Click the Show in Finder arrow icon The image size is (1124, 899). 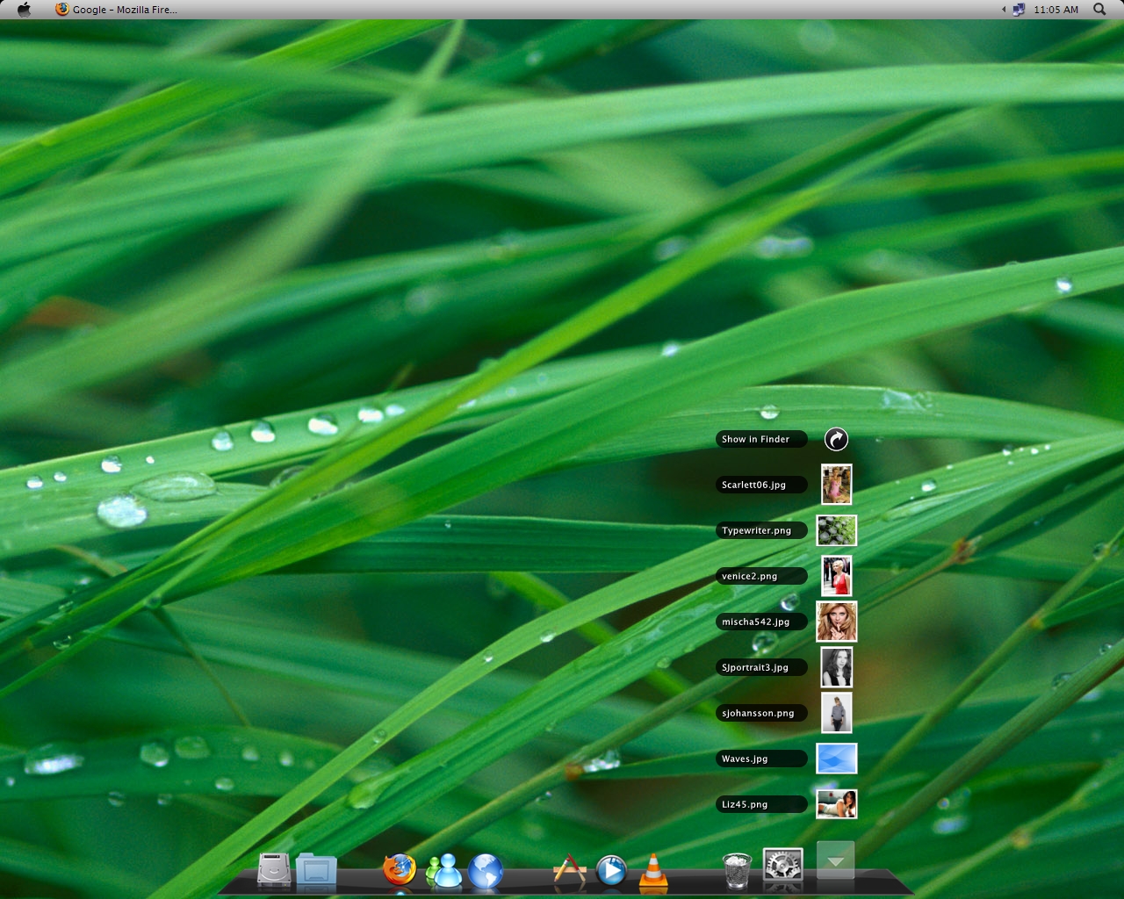coord(836,439)
